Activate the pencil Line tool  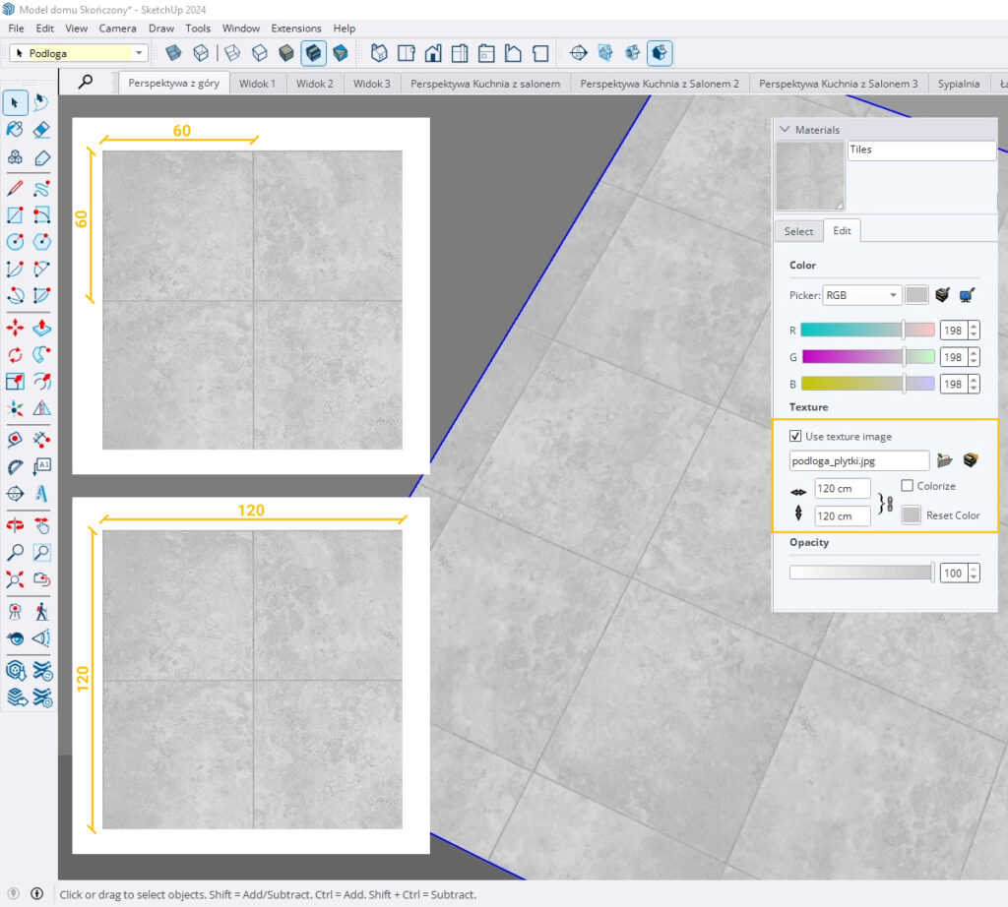15,187
